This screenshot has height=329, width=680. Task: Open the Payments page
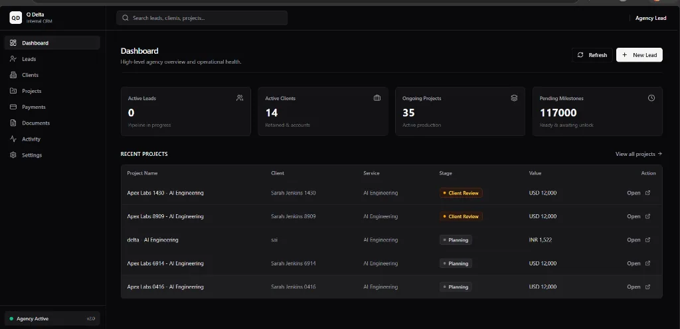(x=52, y=107)
